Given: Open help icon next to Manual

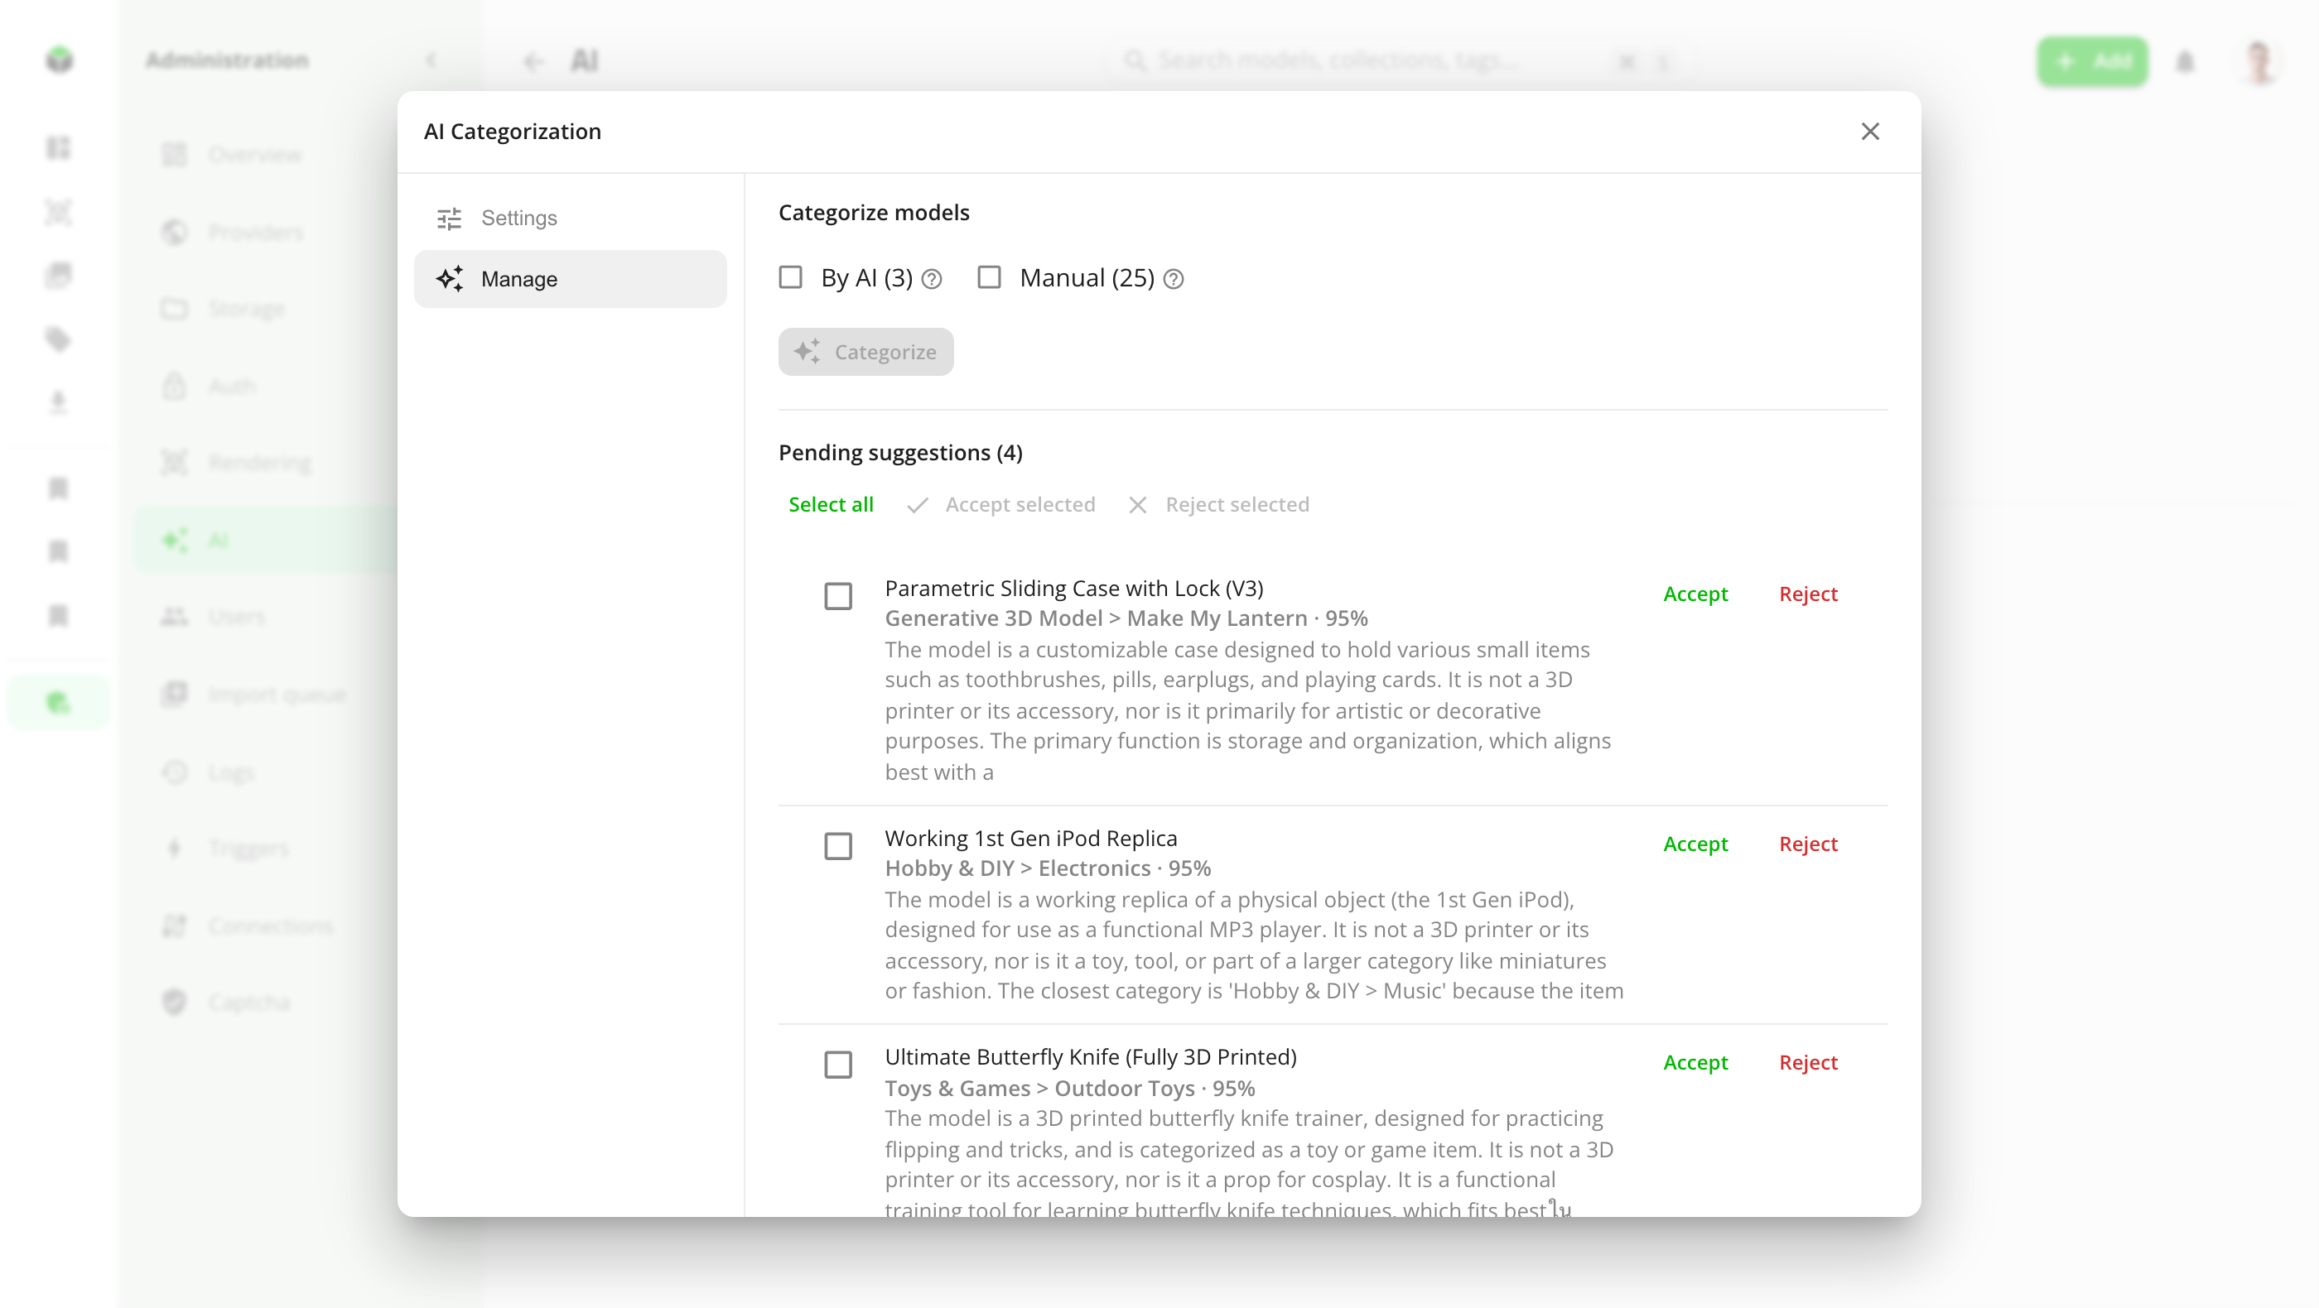Looking at the screenshot, I should (1173, 280).
